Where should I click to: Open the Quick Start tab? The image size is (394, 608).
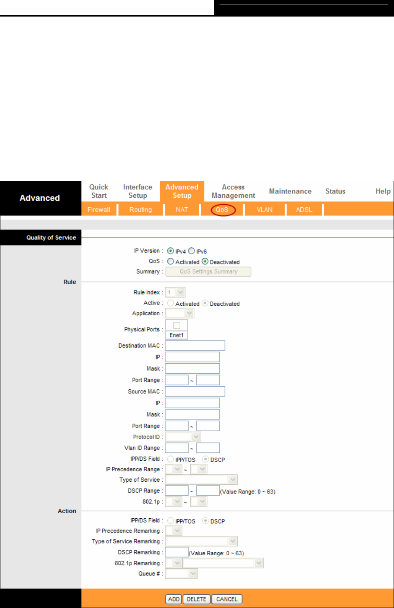99,191
